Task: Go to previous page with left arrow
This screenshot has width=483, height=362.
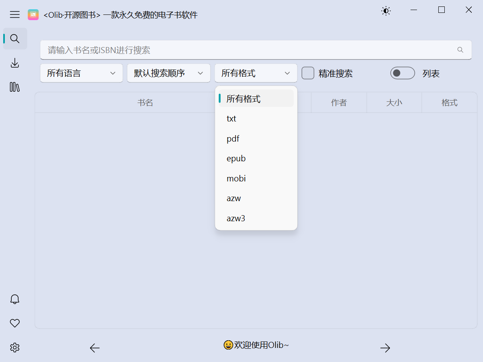Action: click(95, 348)
